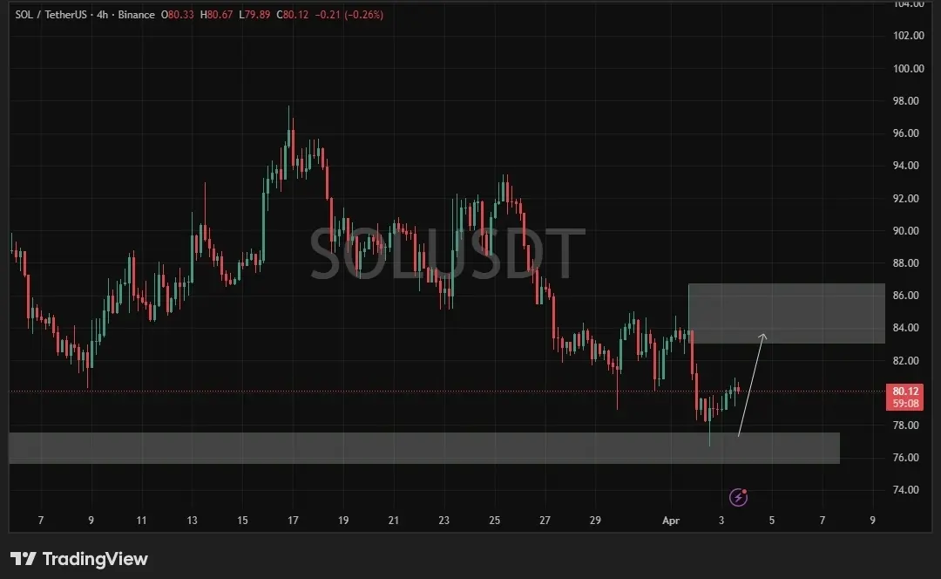Click the 19 date label on time axis

coord(343,520)
